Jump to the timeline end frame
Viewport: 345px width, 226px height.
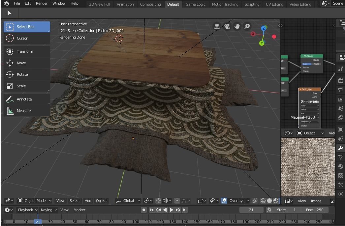[185, 210]
